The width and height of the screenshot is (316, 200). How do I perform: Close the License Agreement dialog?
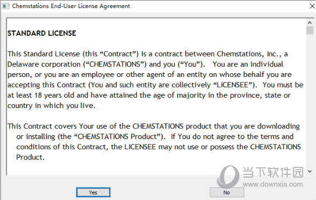(x=312, y=6)
